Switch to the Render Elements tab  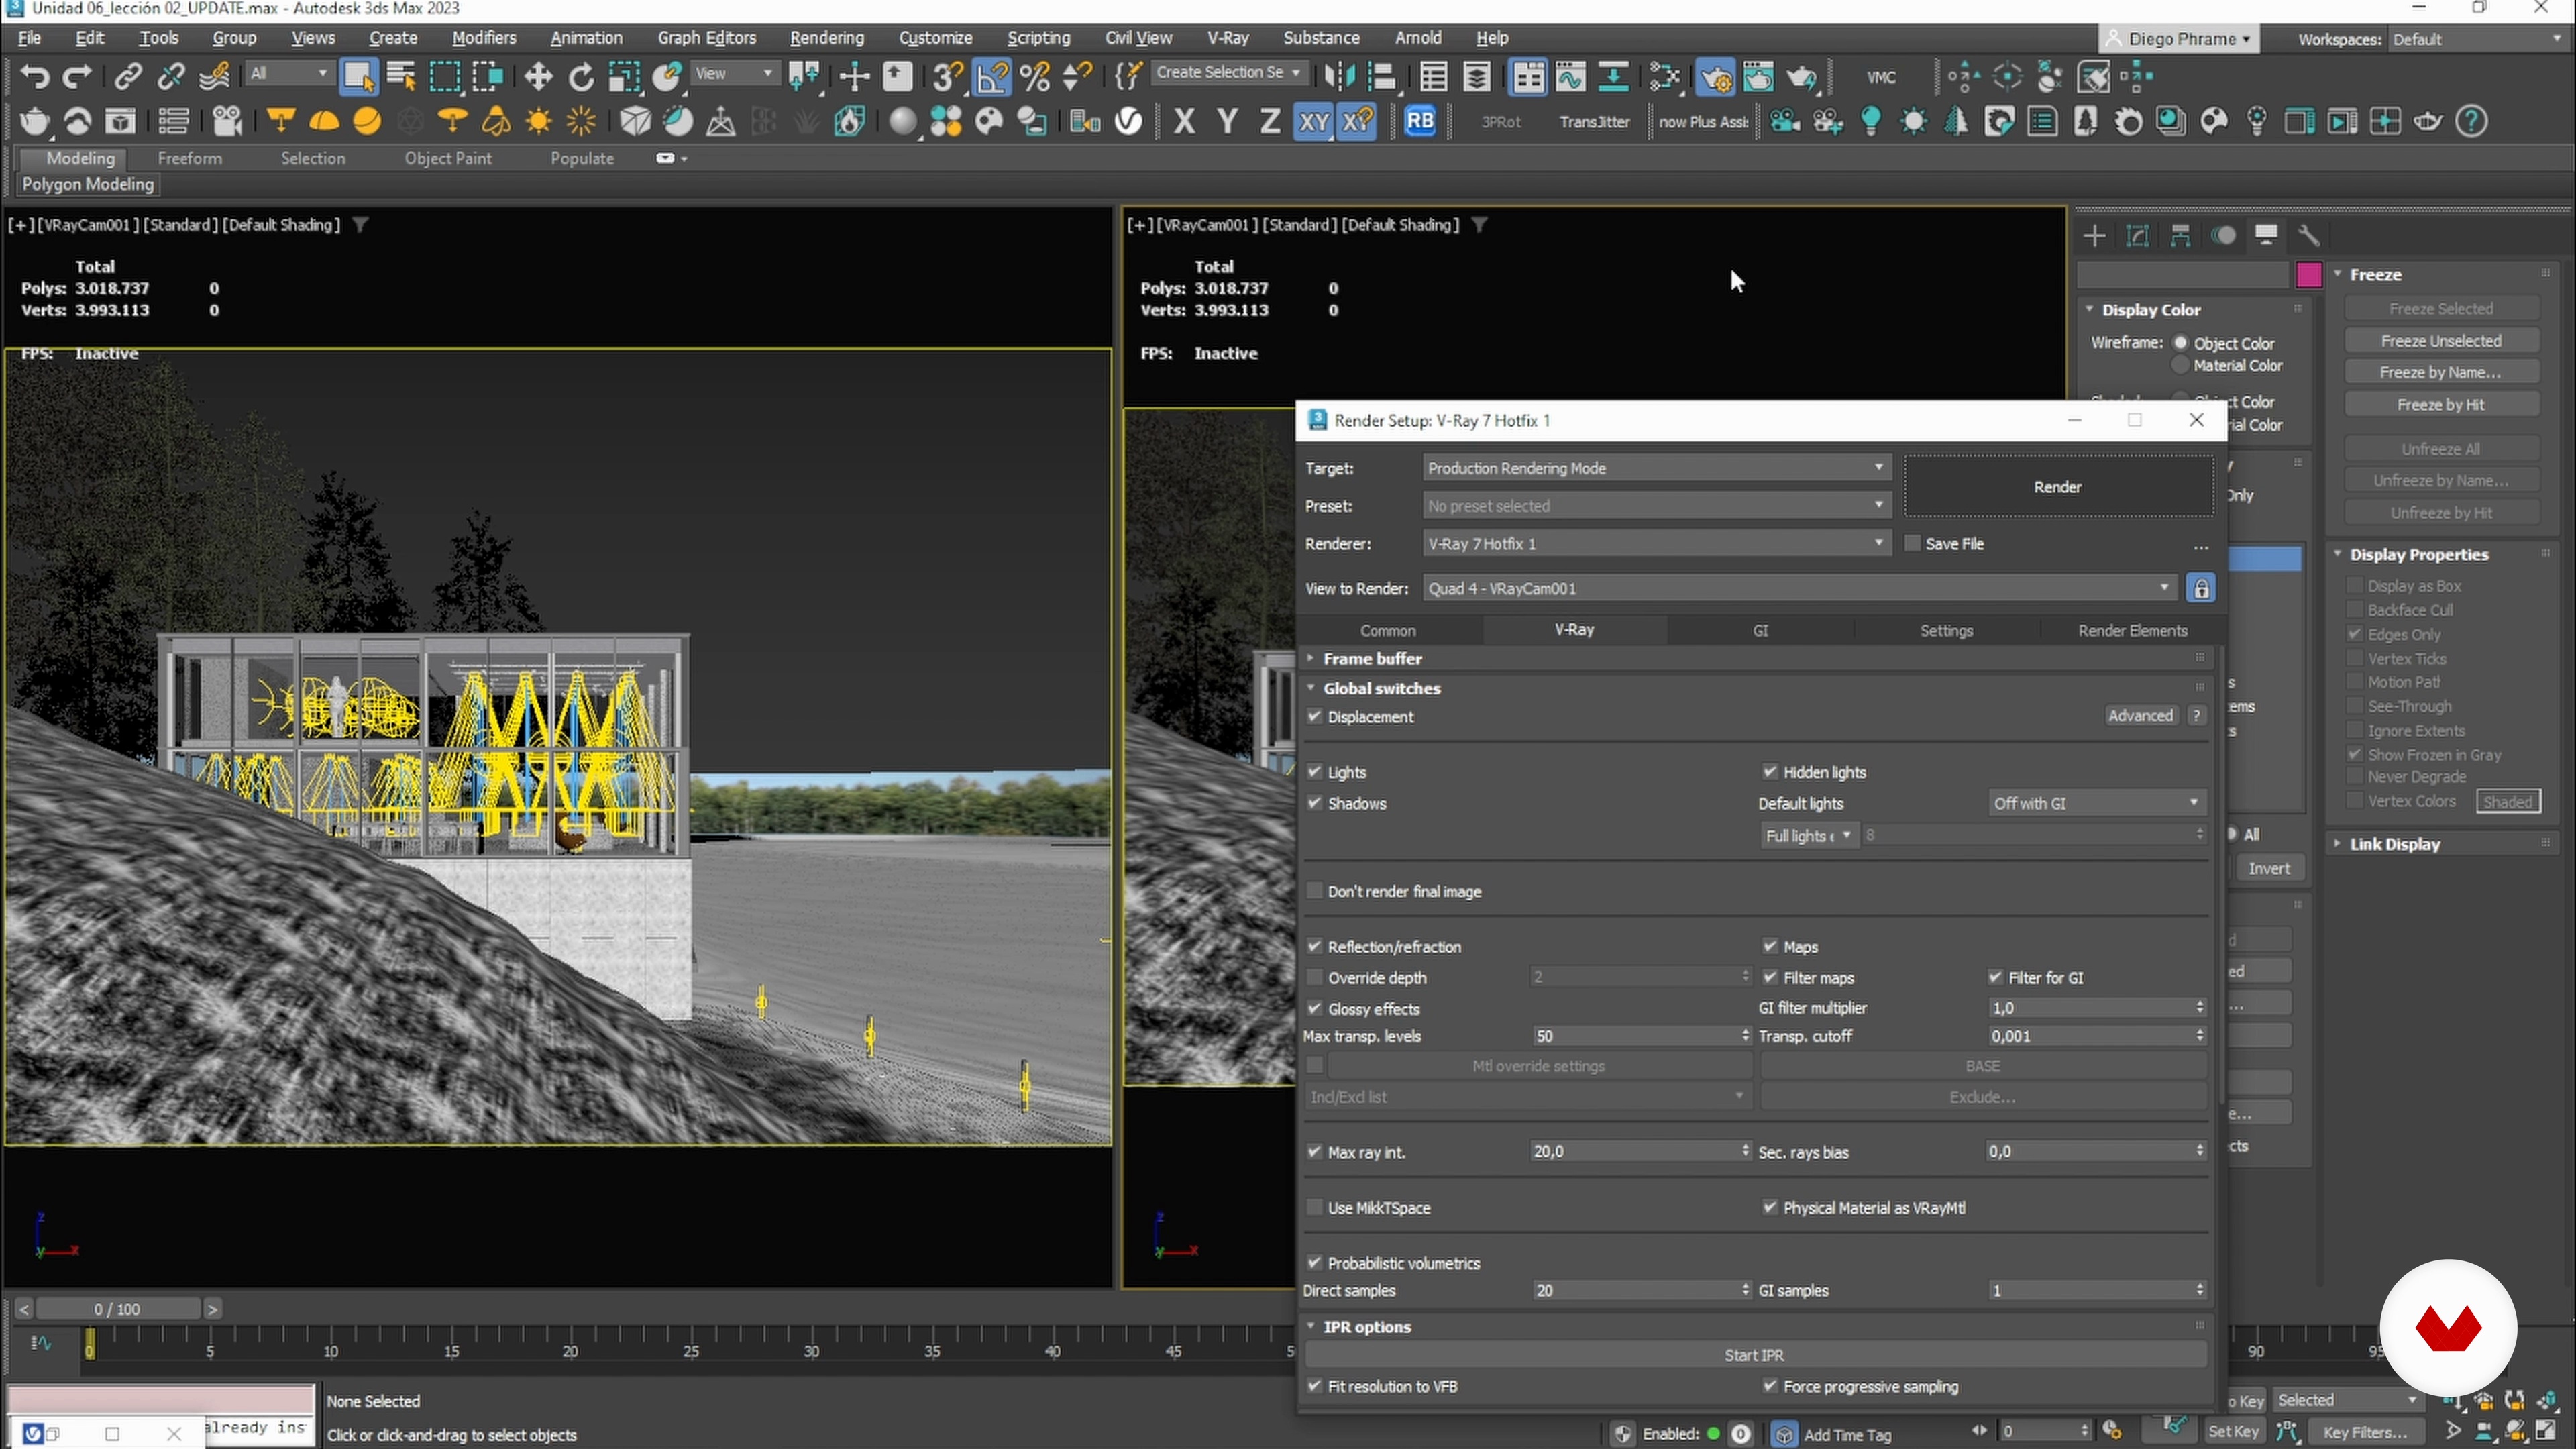pyautogui.click(x=2132, y=631)
